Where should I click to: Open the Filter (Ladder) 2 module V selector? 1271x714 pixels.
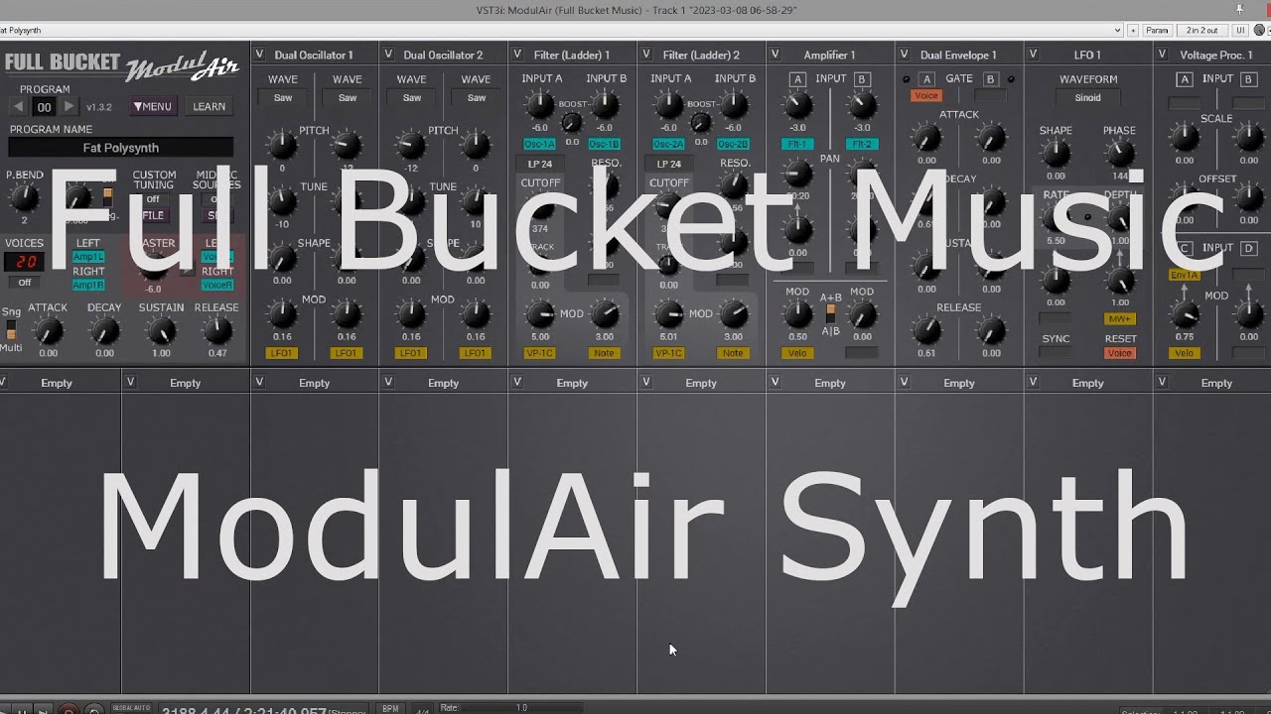647,55
